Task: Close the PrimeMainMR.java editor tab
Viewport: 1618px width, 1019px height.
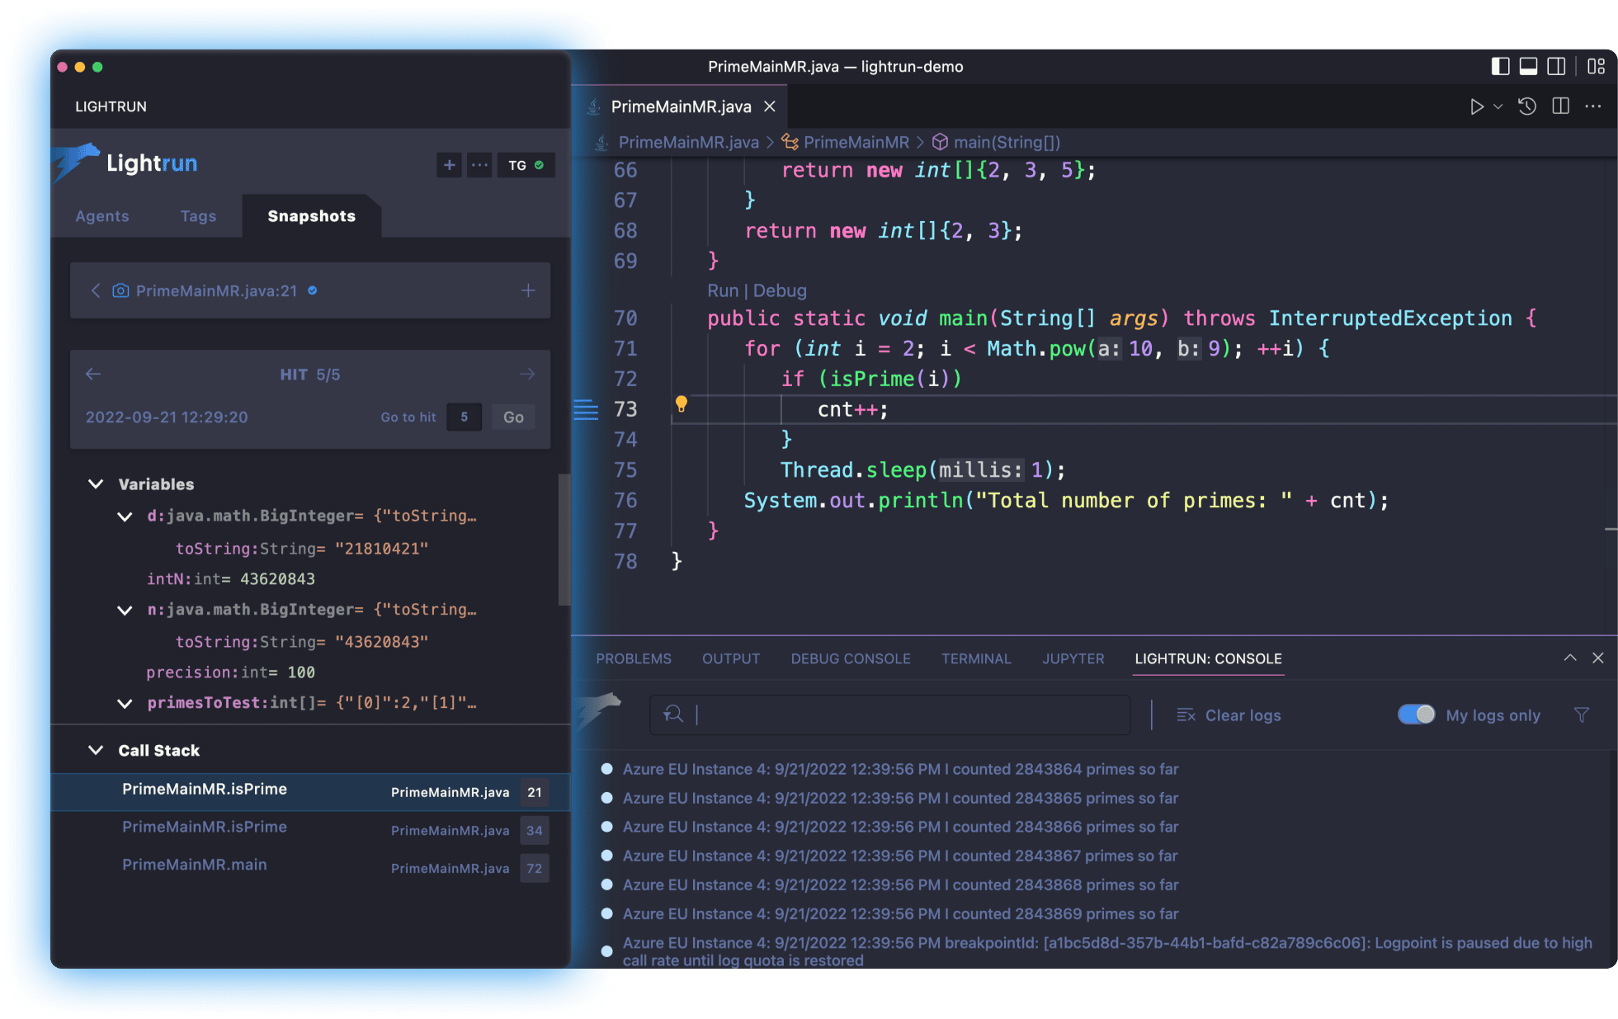Action: pos(770,106)
